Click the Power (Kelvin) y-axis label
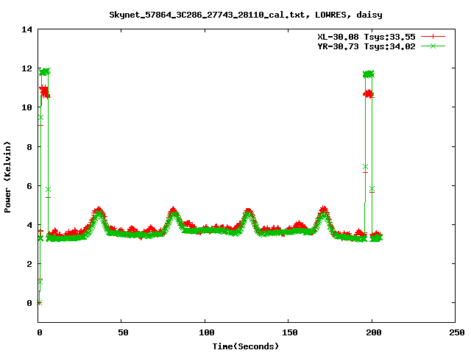Image resolution: width=471 pixels, height=353 pixels. [7, 177]
